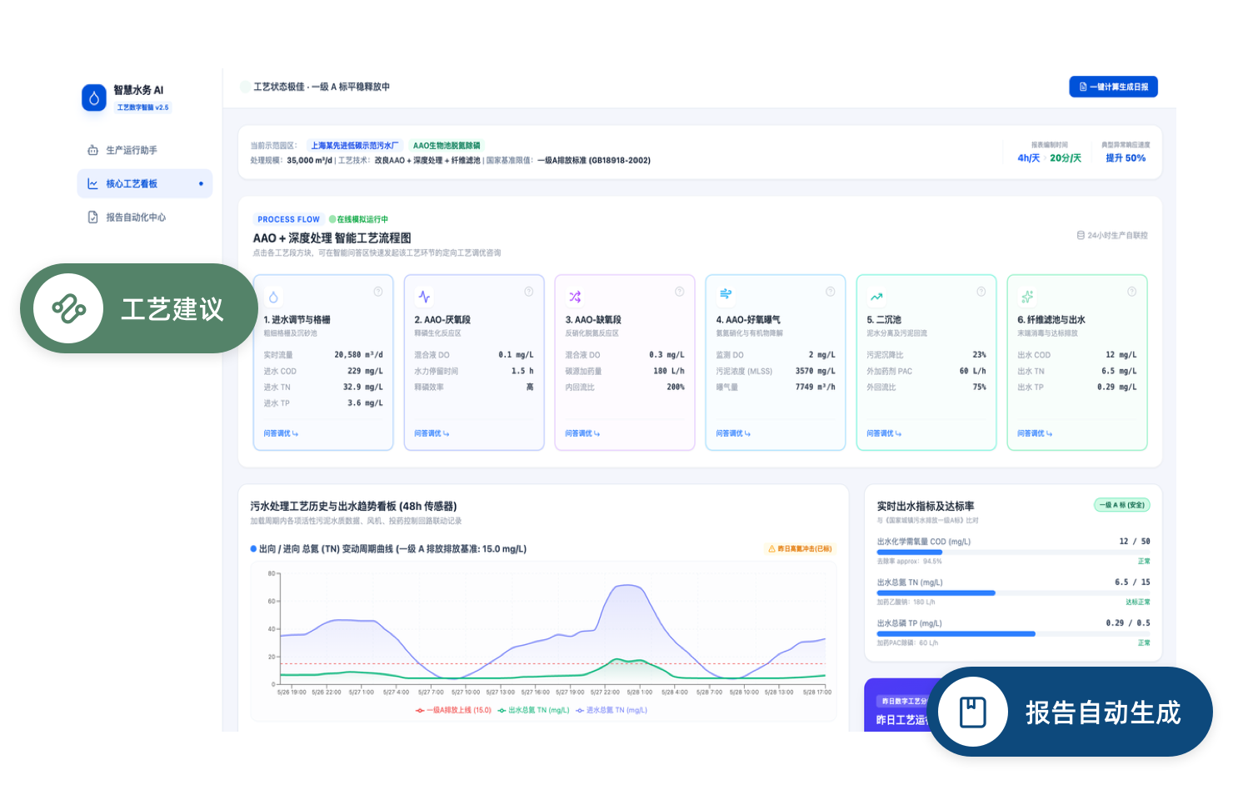
Task: Click the 污泥浓度 (MLSS) value 3570 mg/L
Action: pyautogui.click(x=815, y=372)
